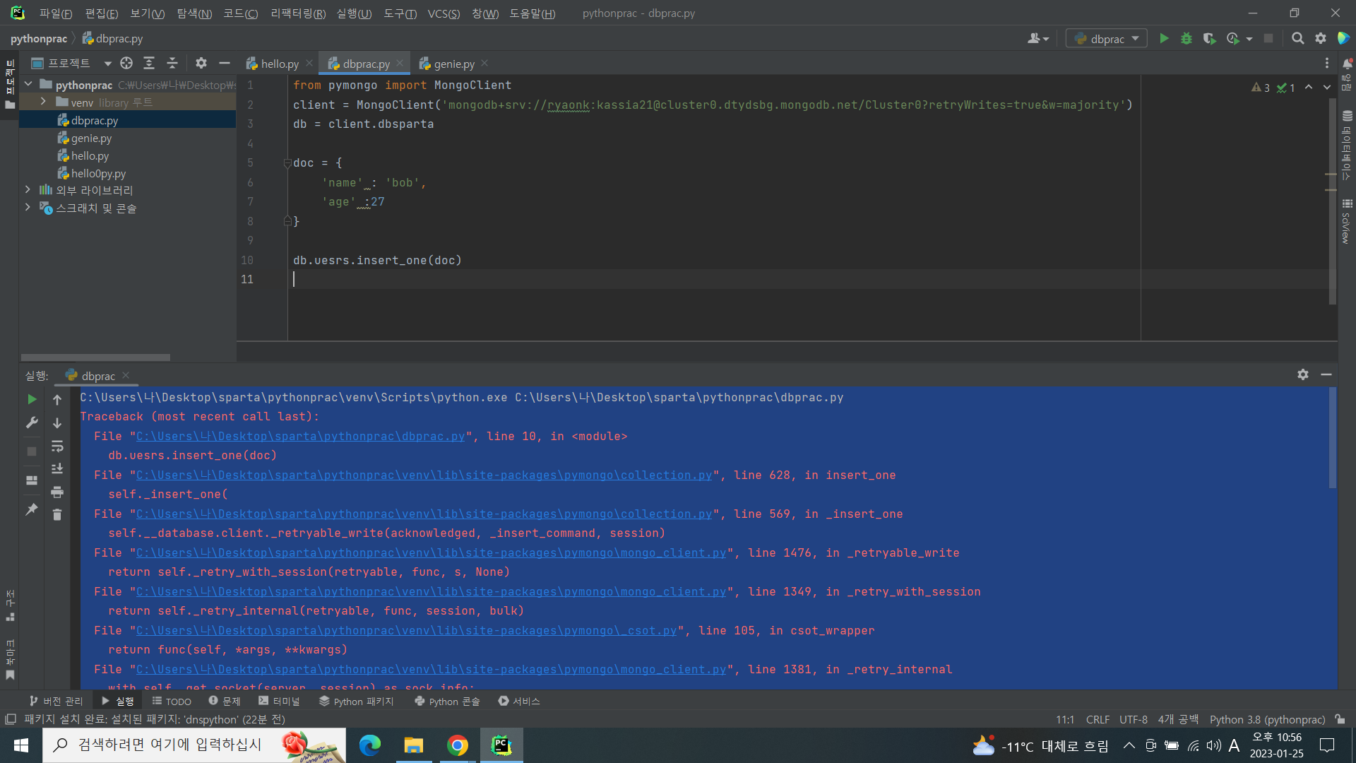This screenshot has height=763, width=1356.
Task: Rerun dbprac in Run tool window
Action: coord(32,400)
